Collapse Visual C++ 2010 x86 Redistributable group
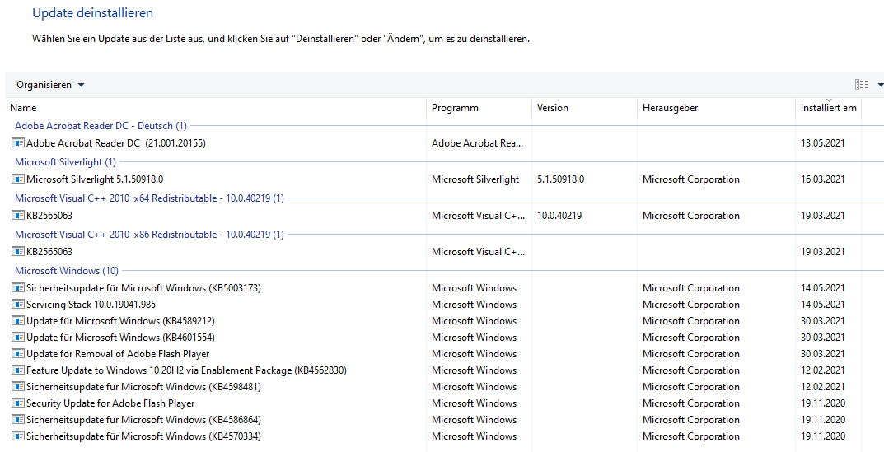The image size is (884, 452). (149, 234)
